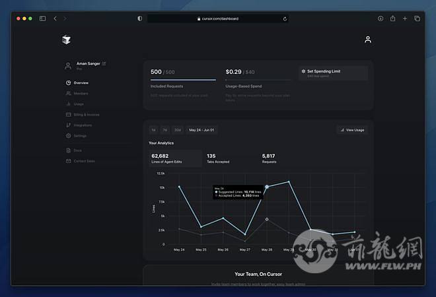
Task: Click the Safari share icon
Action: [392, 18]
